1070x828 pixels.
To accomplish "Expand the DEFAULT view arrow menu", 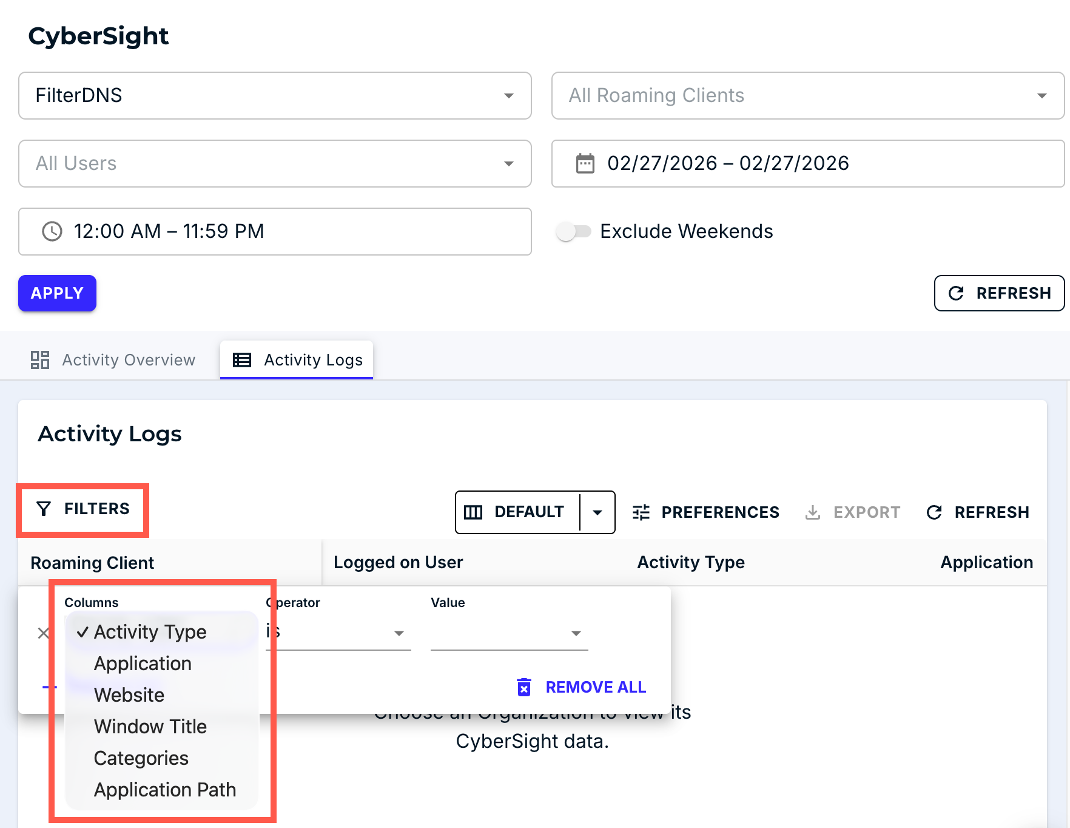I will pos(597,512).
